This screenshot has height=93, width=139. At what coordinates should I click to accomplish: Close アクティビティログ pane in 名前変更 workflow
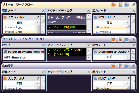pyautogui.click(x=88, y=72)
